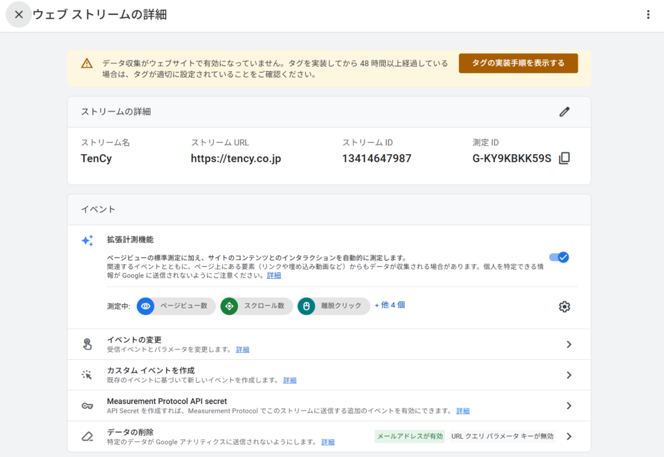Image resolution: width=664 pixels, height=457 pixels.
Task: Close the web stream details panel
Action: [19, 14]
